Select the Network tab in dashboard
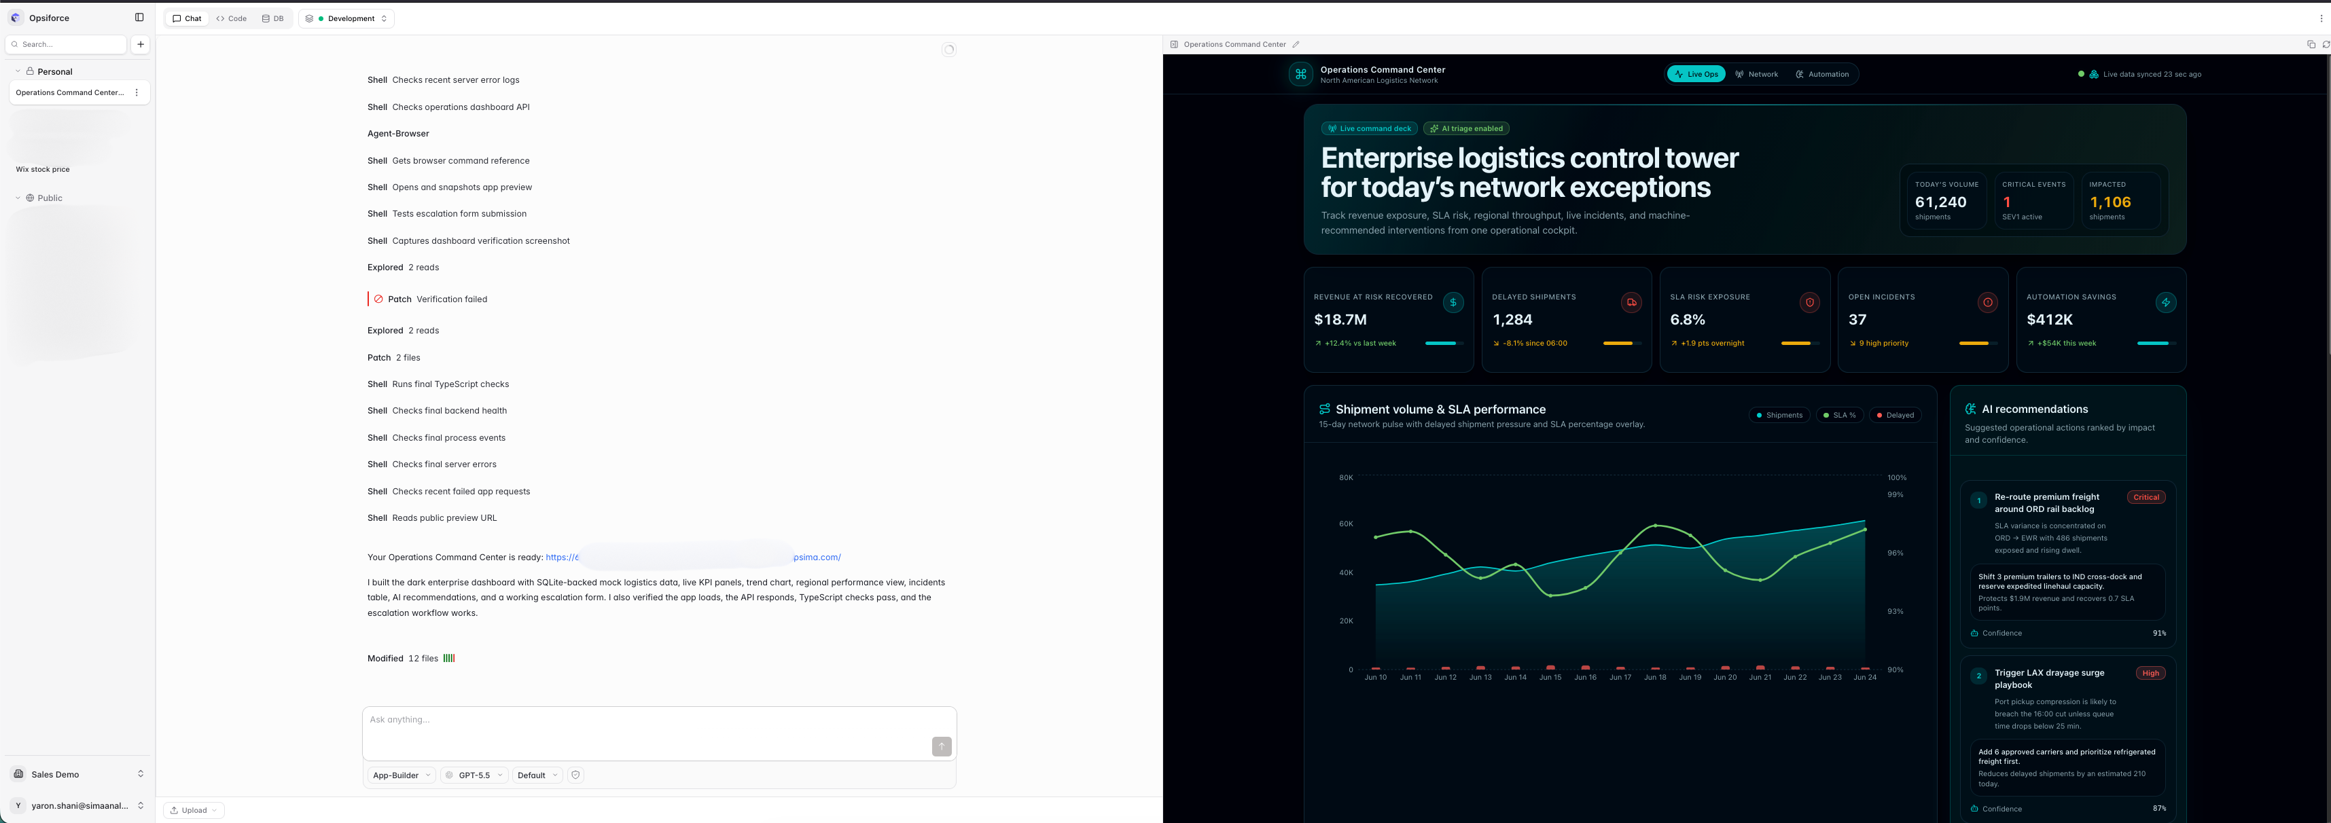Image resolution: width=2331 pixels, height=823 pixels. click(x=1756, y=74)
